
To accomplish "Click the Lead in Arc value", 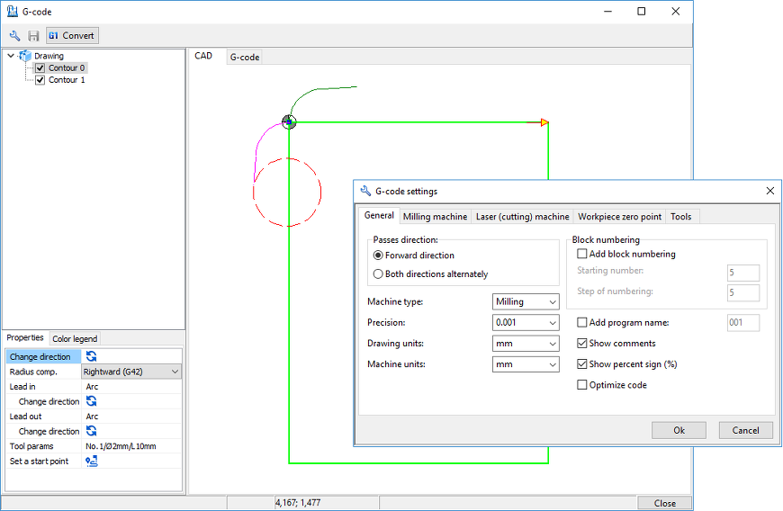I will point(93,387).
